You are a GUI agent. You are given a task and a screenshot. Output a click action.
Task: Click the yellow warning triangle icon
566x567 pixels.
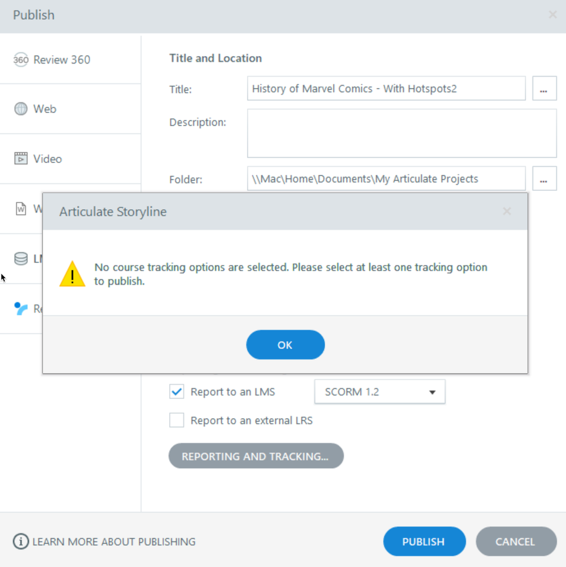tap(72, 274)
